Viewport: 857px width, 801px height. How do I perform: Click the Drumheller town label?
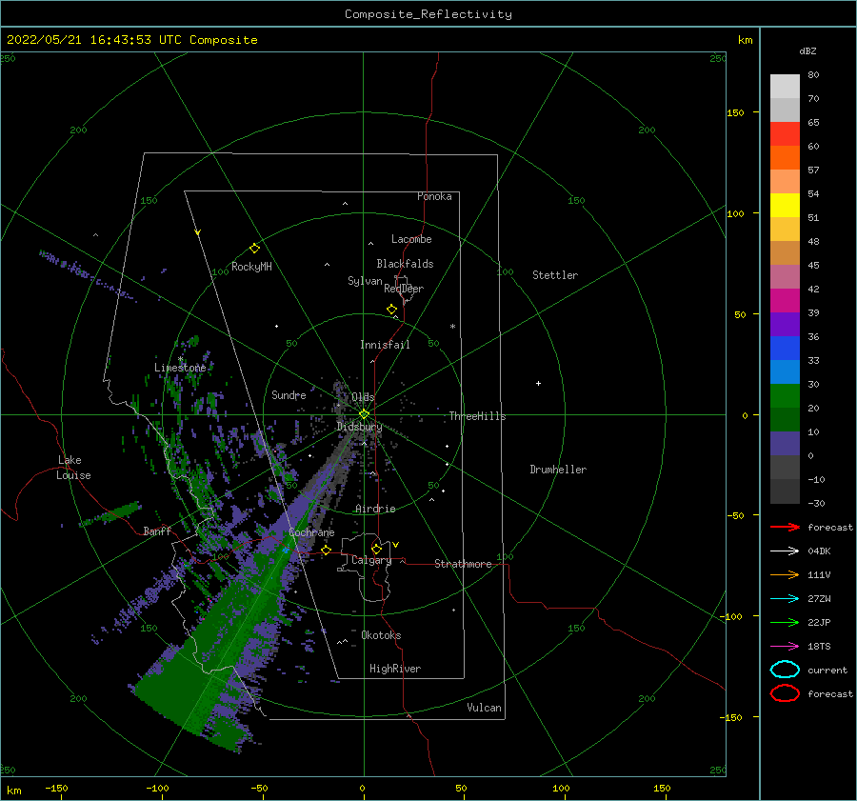click(x=558, y=470)
